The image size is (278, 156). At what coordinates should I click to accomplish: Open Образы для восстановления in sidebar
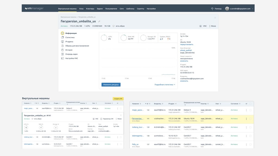tap(77, 46)
